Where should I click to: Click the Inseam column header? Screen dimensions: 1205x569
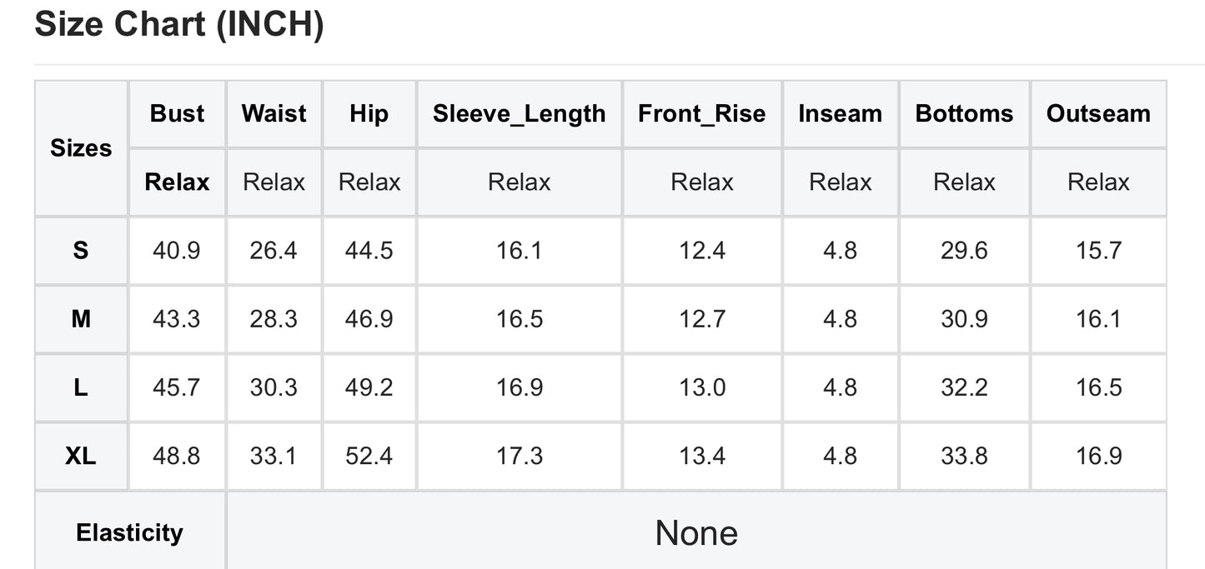point(840,114)
